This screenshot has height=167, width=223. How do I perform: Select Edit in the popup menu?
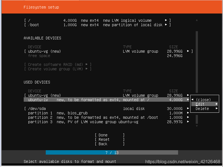pyautogui.click(x=205, y=104)
